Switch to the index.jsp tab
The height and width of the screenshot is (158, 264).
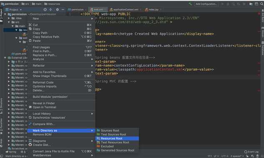tap(153, 10)
